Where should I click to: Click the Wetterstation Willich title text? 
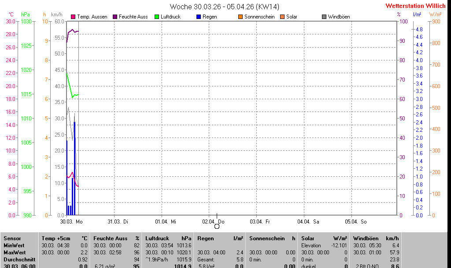tap(416, 6)
